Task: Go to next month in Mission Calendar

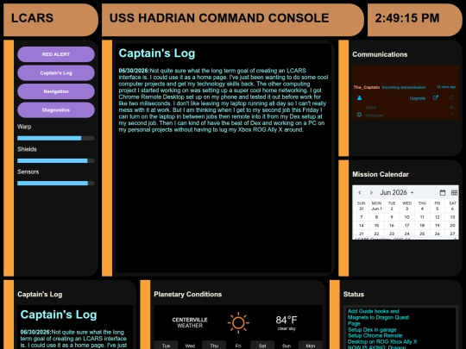Action: point(371,193)
